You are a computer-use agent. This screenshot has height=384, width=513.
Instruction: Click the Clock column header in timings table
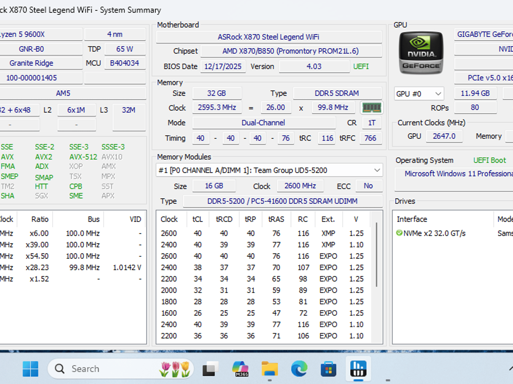(169, 219)
